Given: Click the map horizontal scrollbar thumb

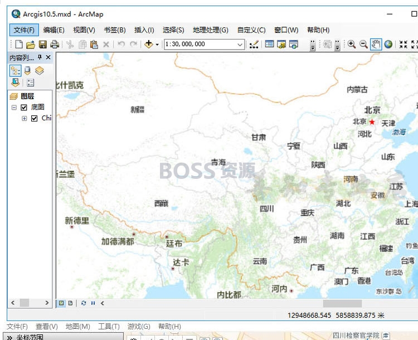Looking at the screenshot, I should click(342, 303).
